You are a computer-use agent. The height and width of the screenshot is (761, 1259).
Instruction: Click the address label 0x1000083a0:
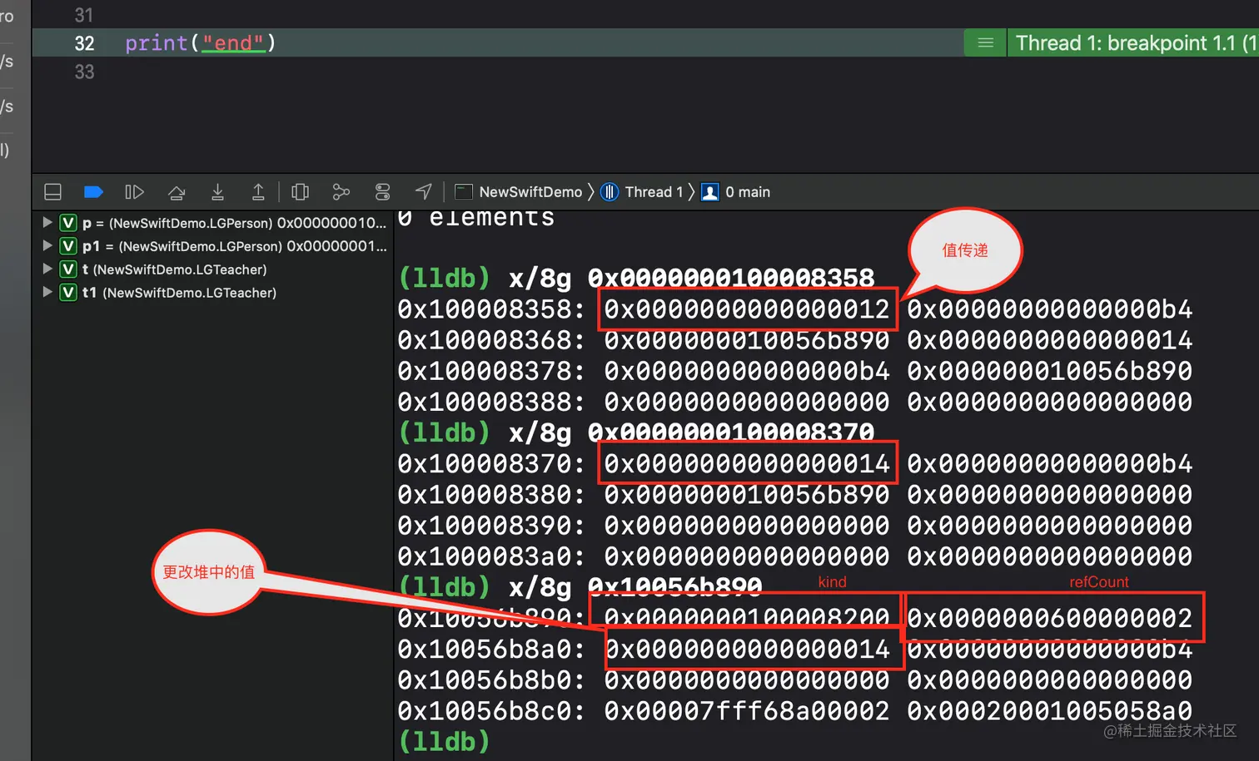(x=490, y=556)
